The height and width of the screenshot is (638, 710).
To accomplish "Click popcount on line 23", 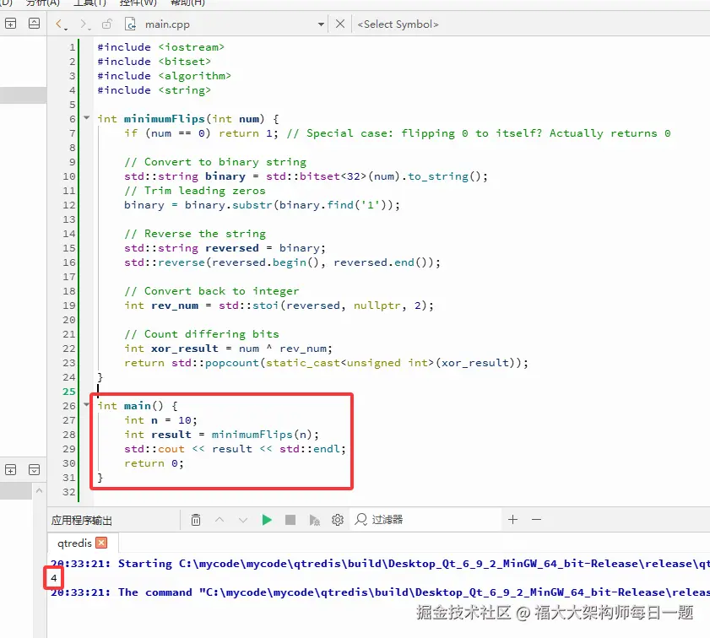I will pos(231,363).
